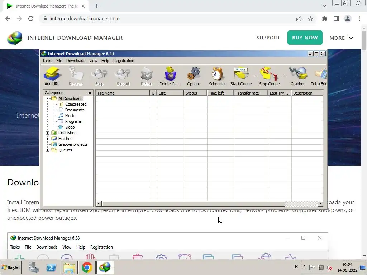Click the BUY NOW button
This screenshot has height=275, width=367.
pyautogui.click(x=305, y=38)
